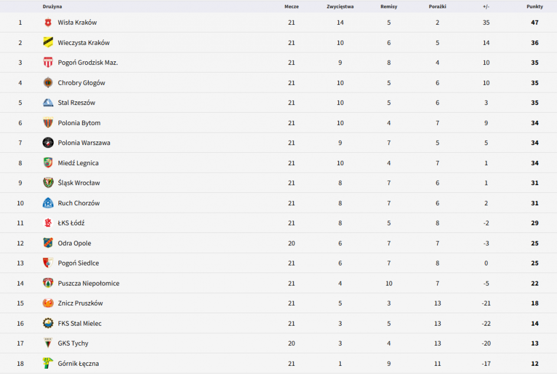557x374 pixels.
Task: Click the GKS Tychy team name
Action: pos(73,343)
